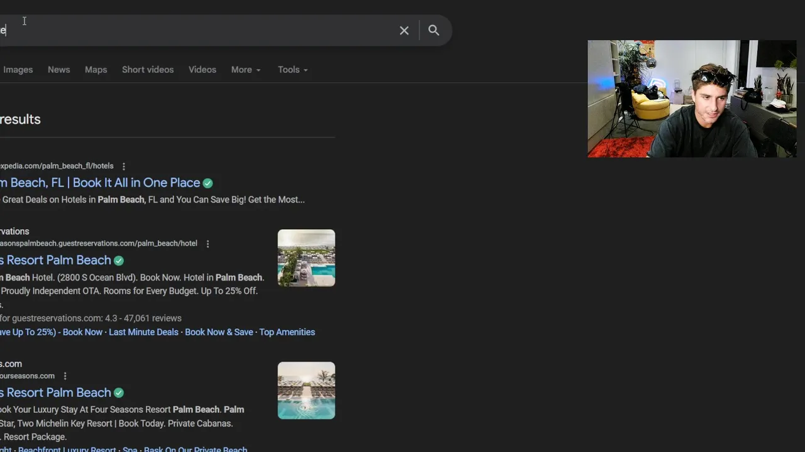Click into the search text field
This screenshot has height=452, width=805.
(x=195, y=30)
